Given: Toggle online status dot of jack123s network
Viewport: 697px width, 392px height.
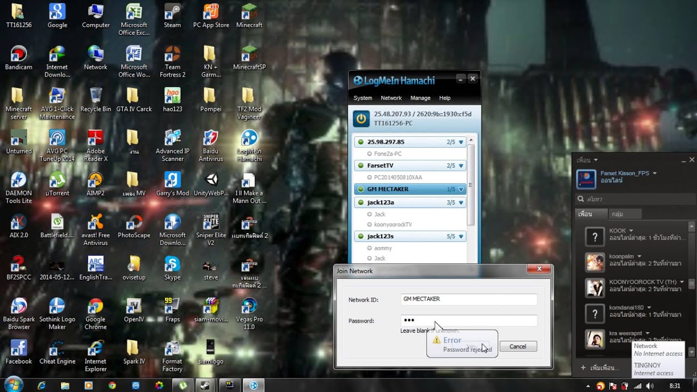Looking at the screenshot, I should 360,236.
